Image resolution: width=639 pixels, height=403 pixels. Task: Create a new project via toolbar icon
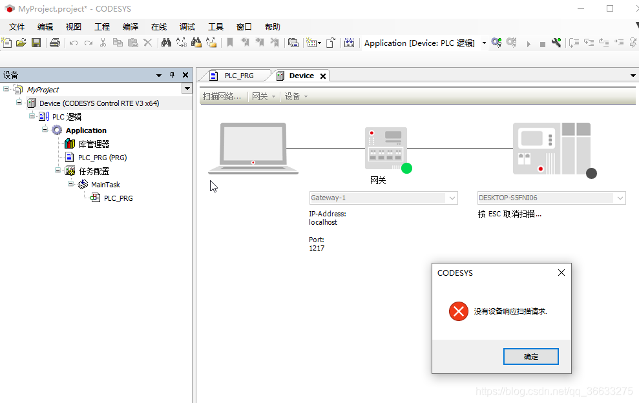click(x=7, y=43)
